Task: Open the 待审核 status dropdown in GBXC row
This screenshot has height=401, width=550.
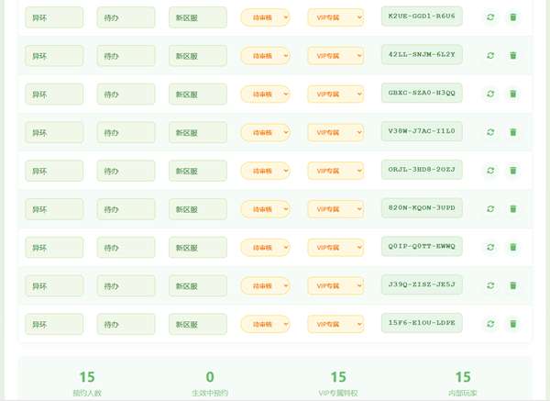Action: [x=266, y=94]
